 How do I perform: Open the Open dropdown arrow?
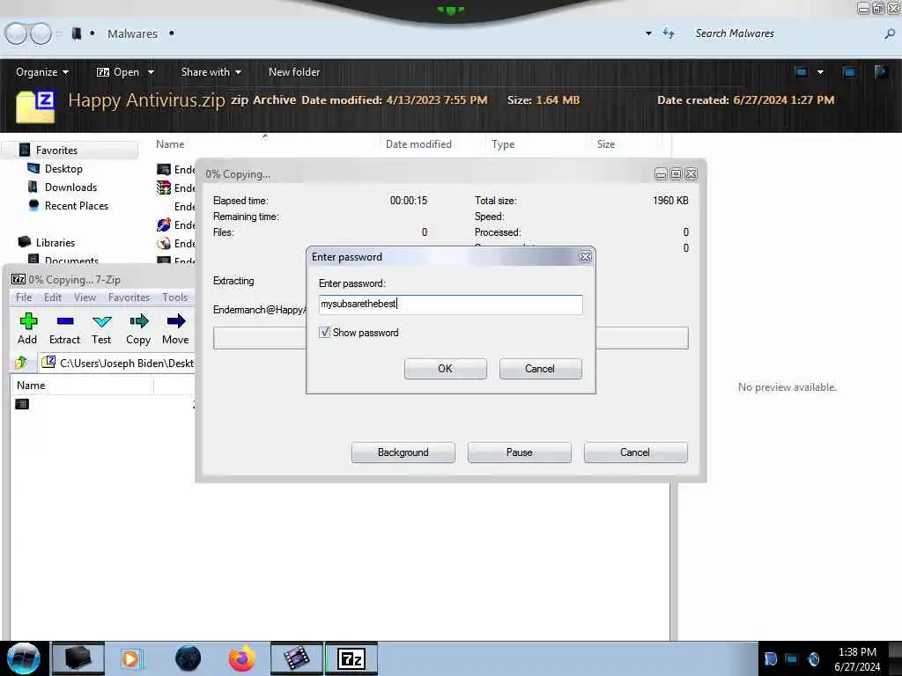pyautogui.click(x=151, y=72)
